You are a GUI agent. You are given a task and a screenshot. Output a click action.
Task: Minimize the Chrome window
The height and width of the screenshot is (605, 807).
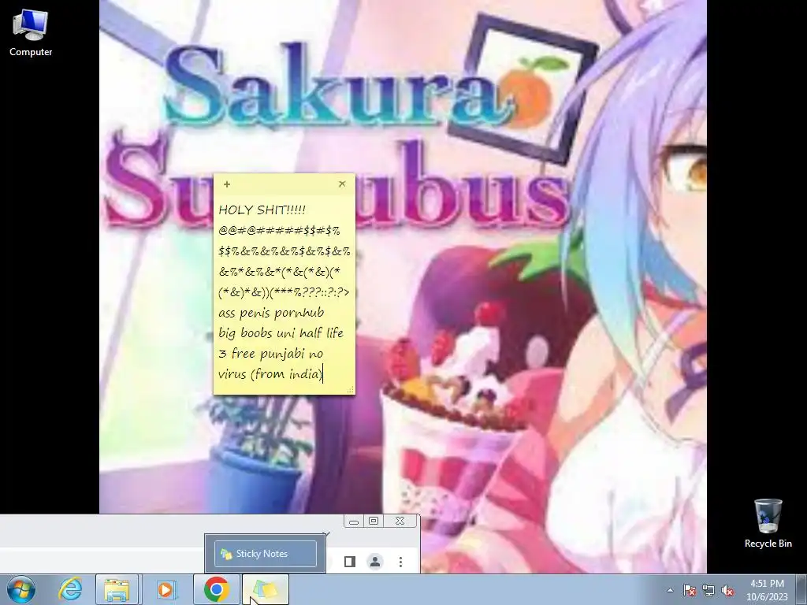(x=354, y=521)
